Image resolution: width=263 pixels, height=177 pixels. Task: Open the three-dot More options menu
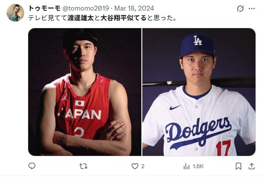click(252, 8)
